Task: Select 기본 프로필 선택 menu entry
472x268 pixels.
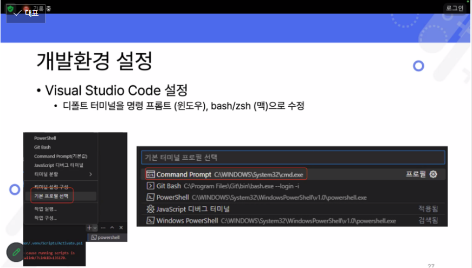Action: coord(51,196)
